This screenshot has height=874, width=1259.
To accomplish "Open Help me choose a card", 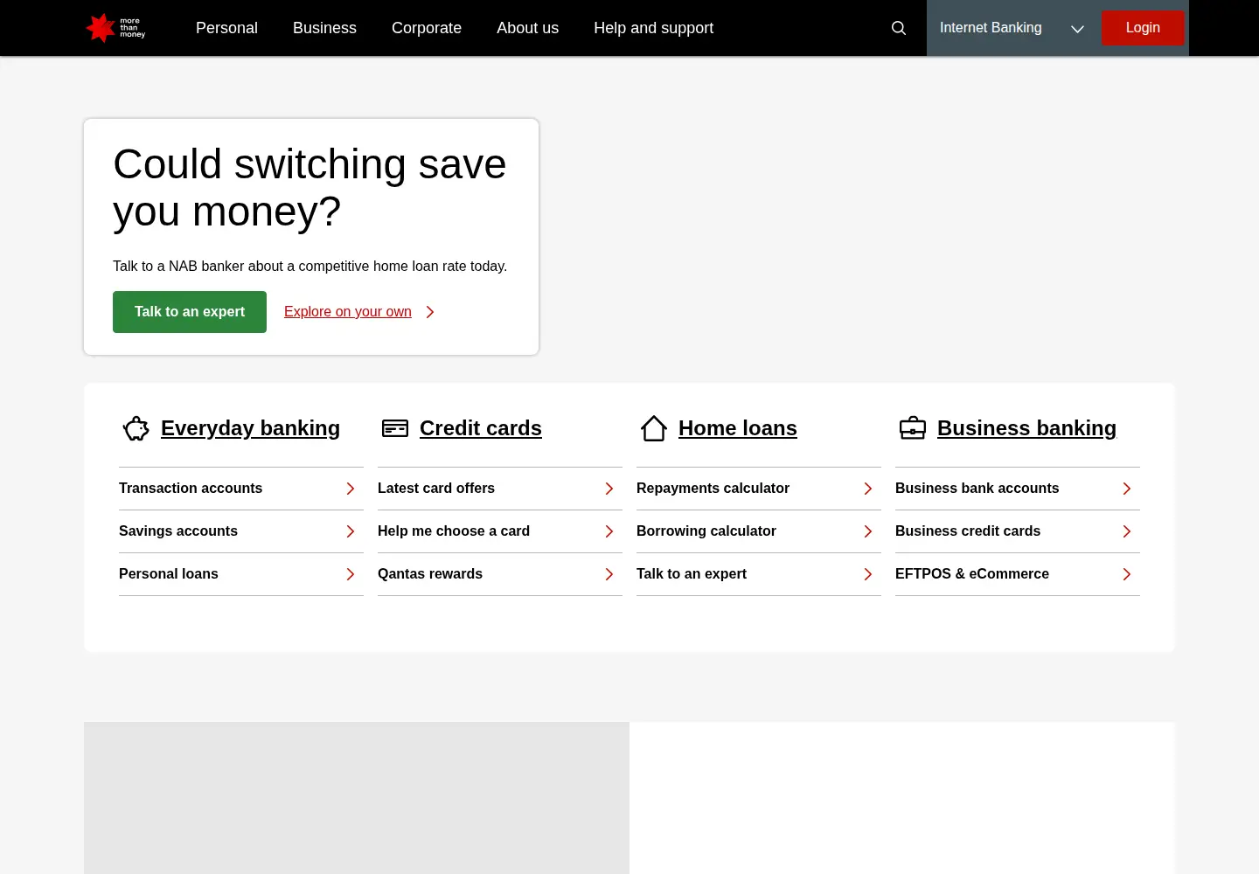I will tap(500, 531).
